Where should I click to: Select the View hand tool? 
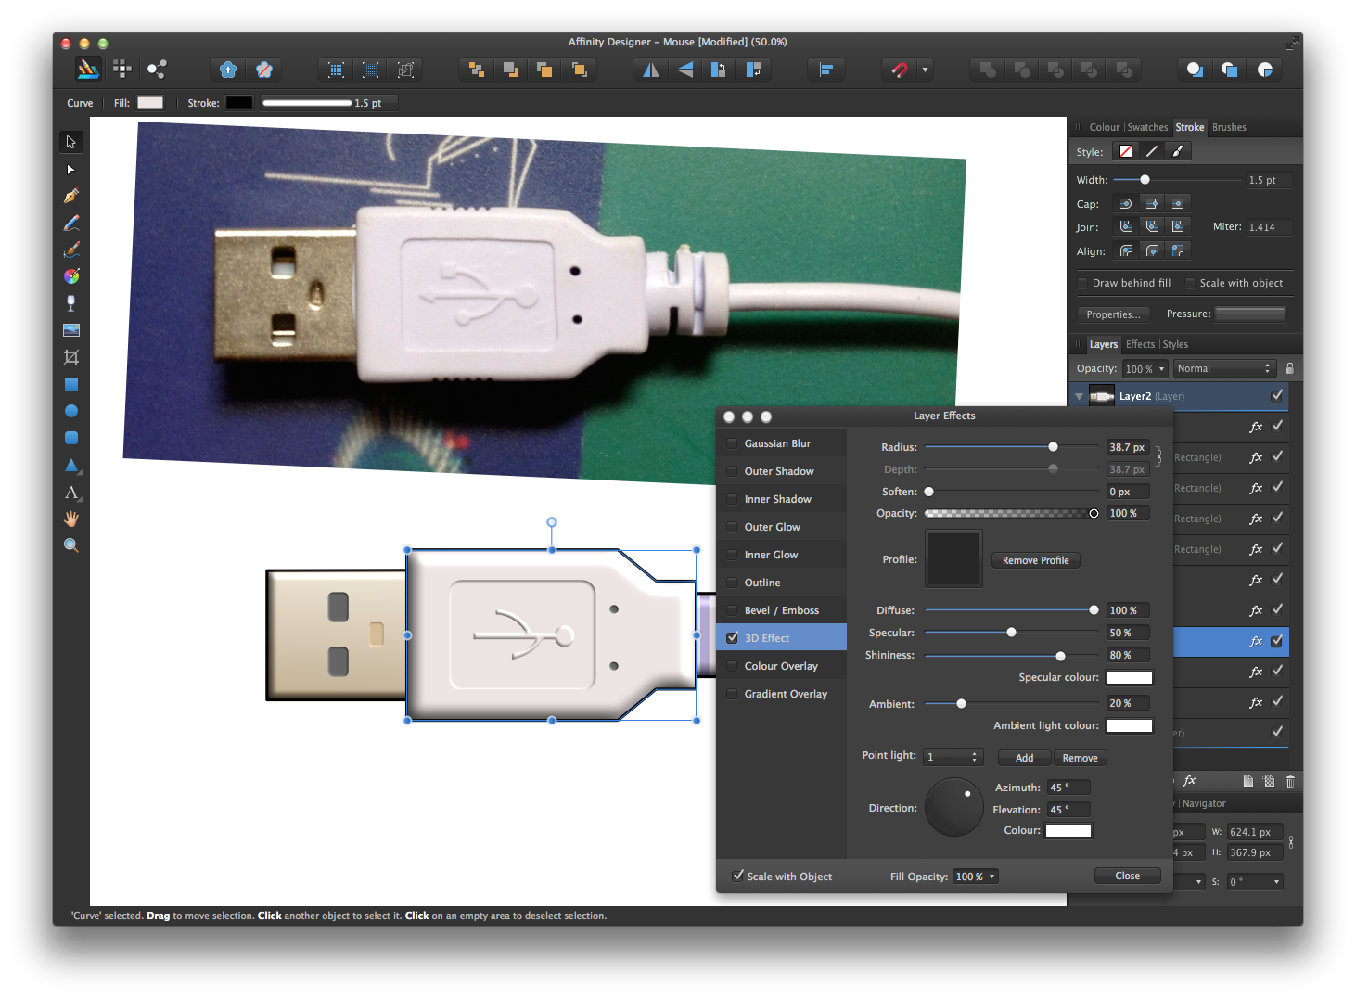[70, 519]
